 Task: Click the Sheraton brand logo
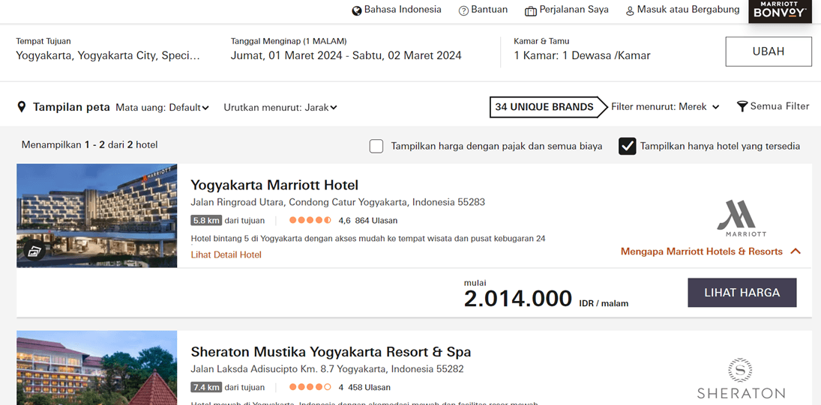[x=740, y=379]
